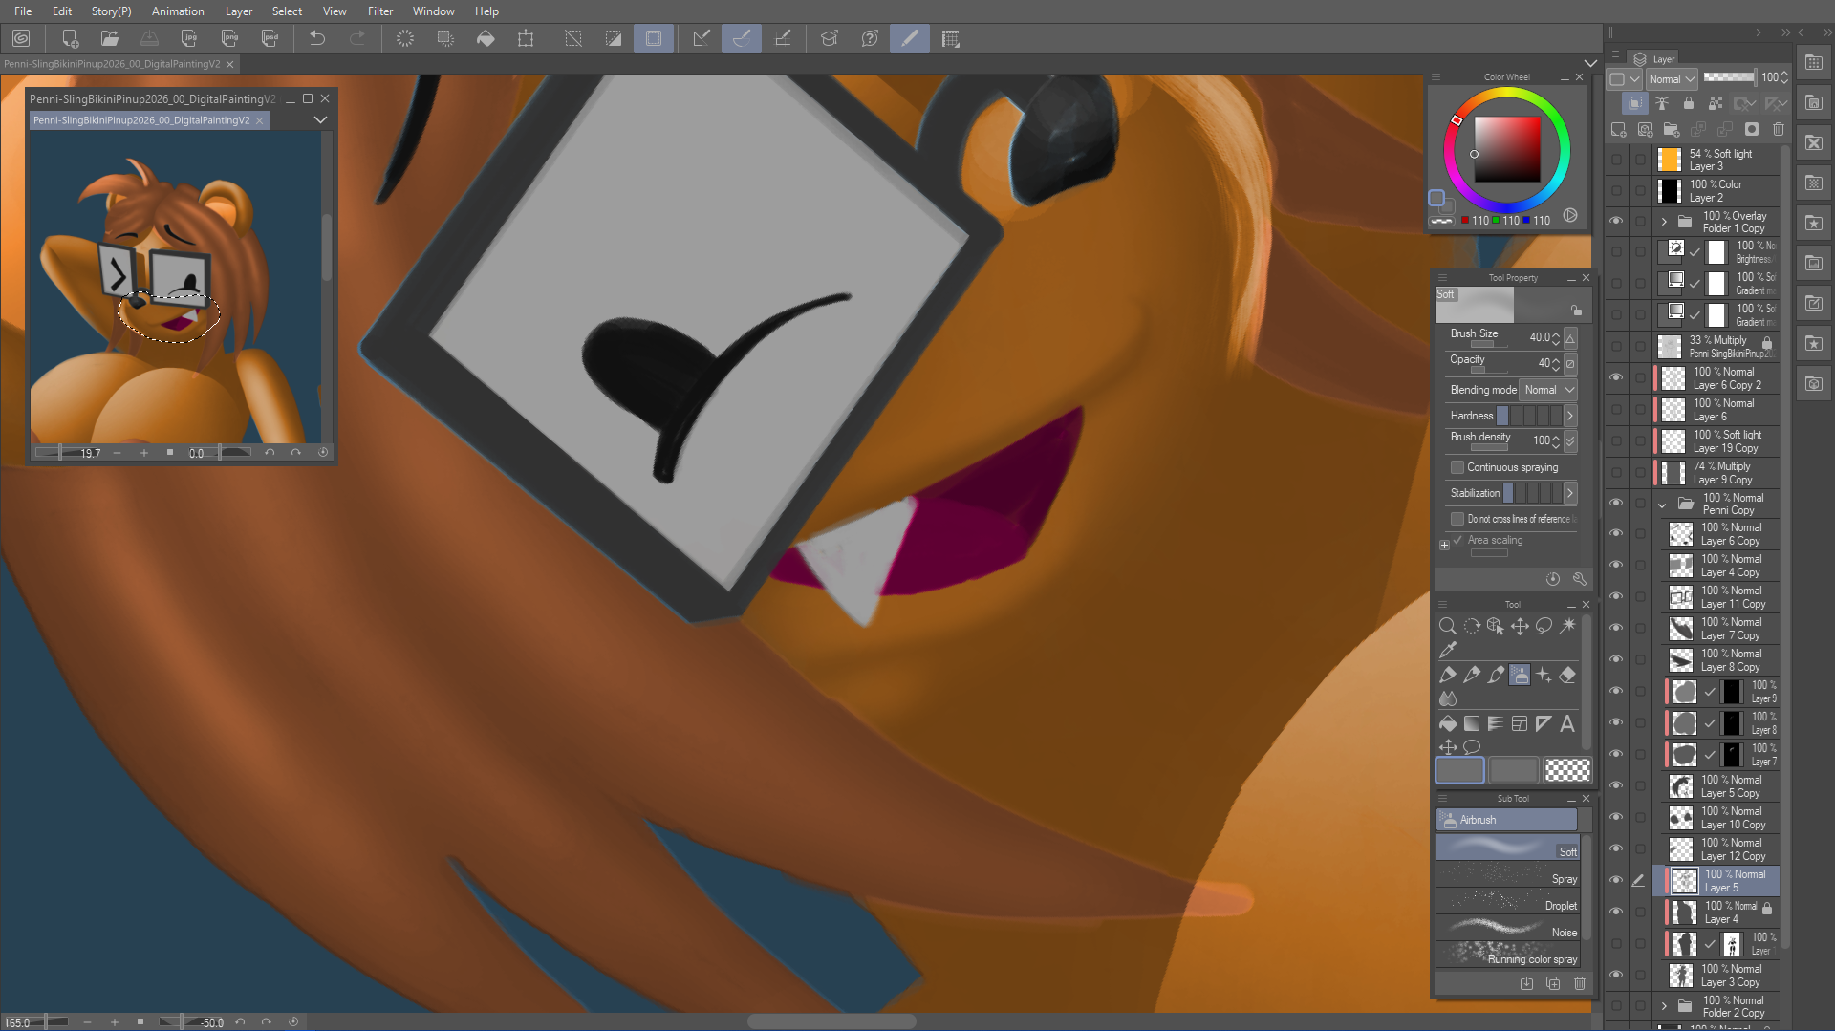Hide the Folder 1 Copy layer folder

(x=1616, y=221)
